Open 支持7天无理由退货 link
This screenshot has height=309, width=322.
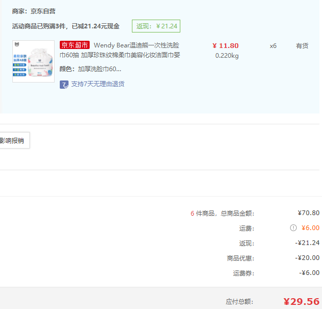click(98, 84)
